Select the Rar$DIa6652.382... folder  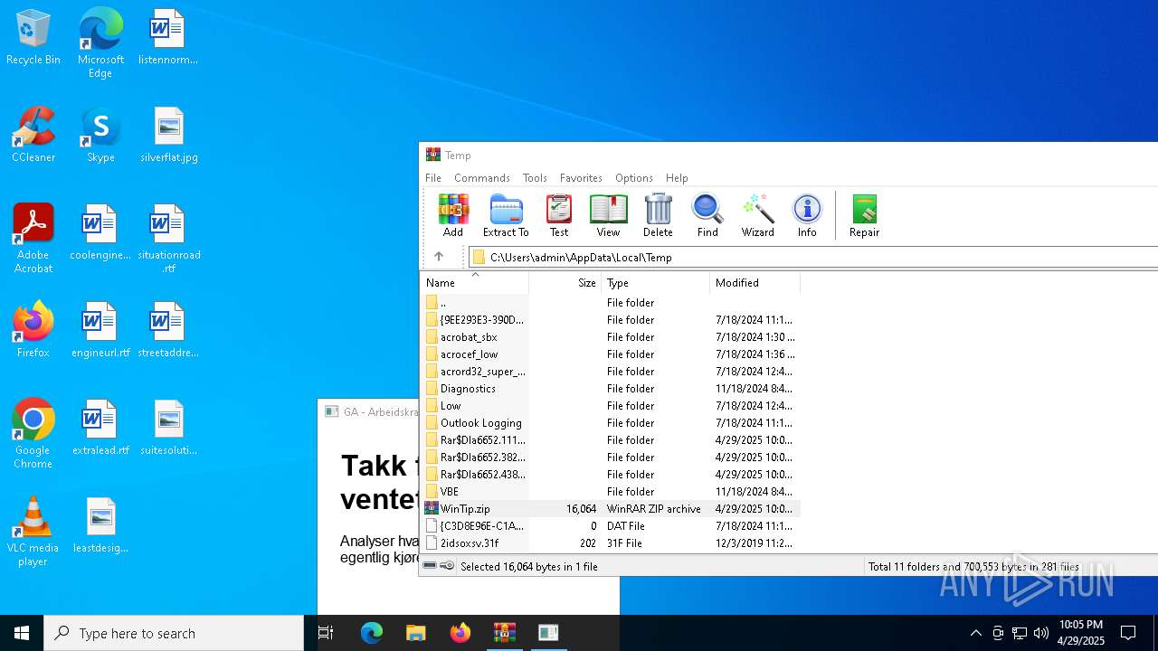[611, 458]
